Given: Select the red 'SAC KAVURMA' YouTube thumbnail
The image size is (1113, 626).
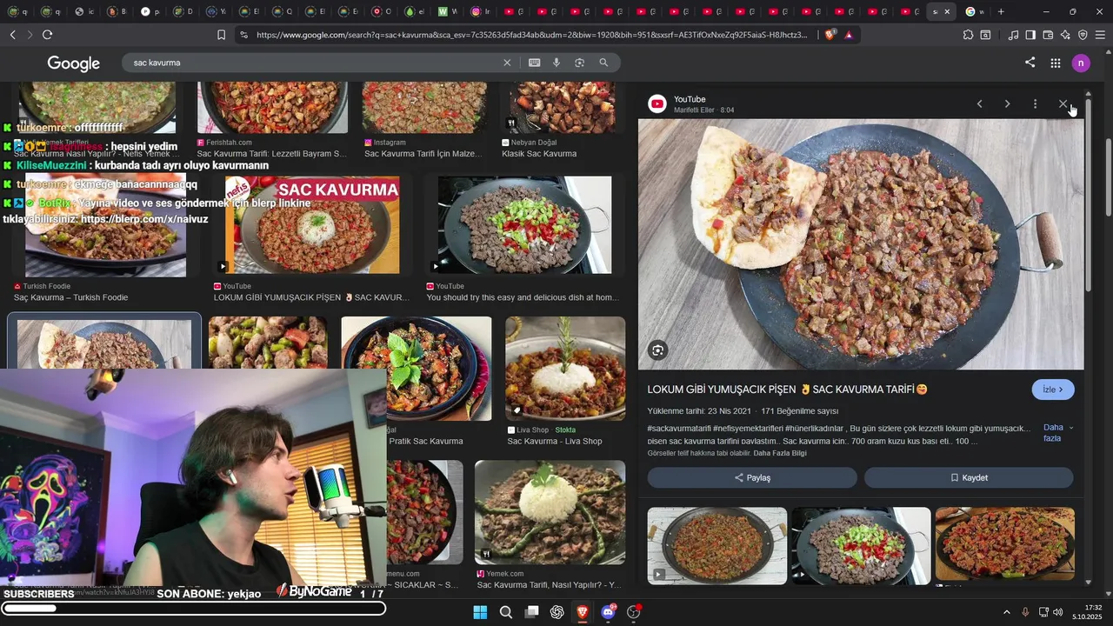Looking at the screenshot, I should point(312,226).
